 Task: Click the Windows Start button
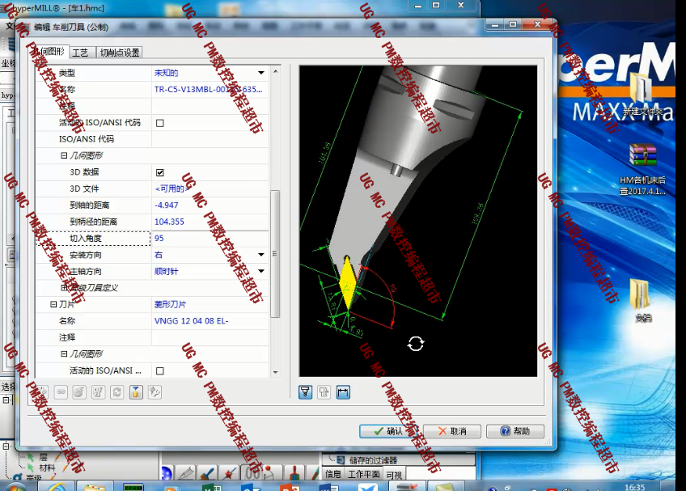(x=15, y=487)
